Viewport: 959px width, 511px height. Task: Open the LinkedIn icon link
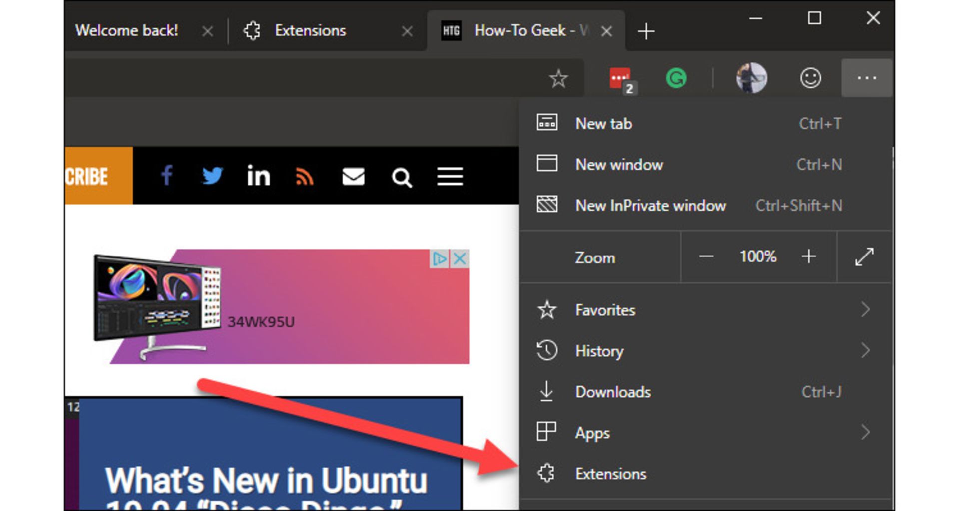[258, 176]
